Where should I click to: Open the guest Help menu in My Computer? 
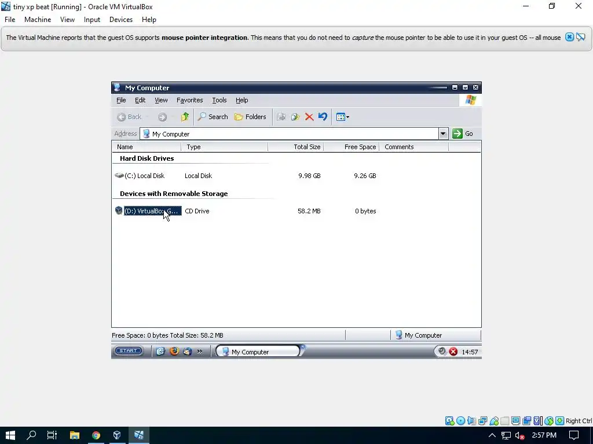click(241, 100)
